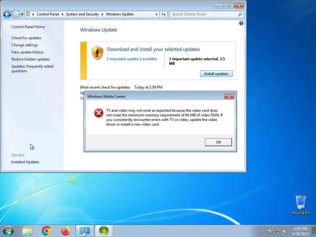The height and width of the screenshot is (237, 316).
Task: Expand the arrow after System and Security
Action: [102, 14]
